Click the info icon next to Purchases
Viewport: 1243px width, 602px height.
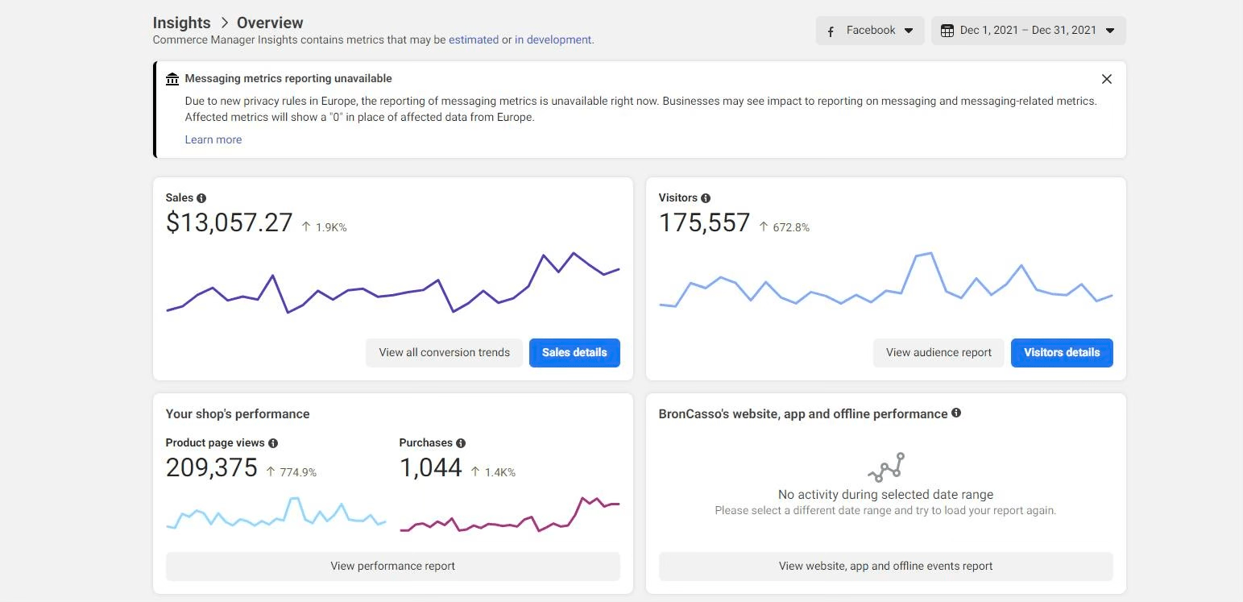461,443
